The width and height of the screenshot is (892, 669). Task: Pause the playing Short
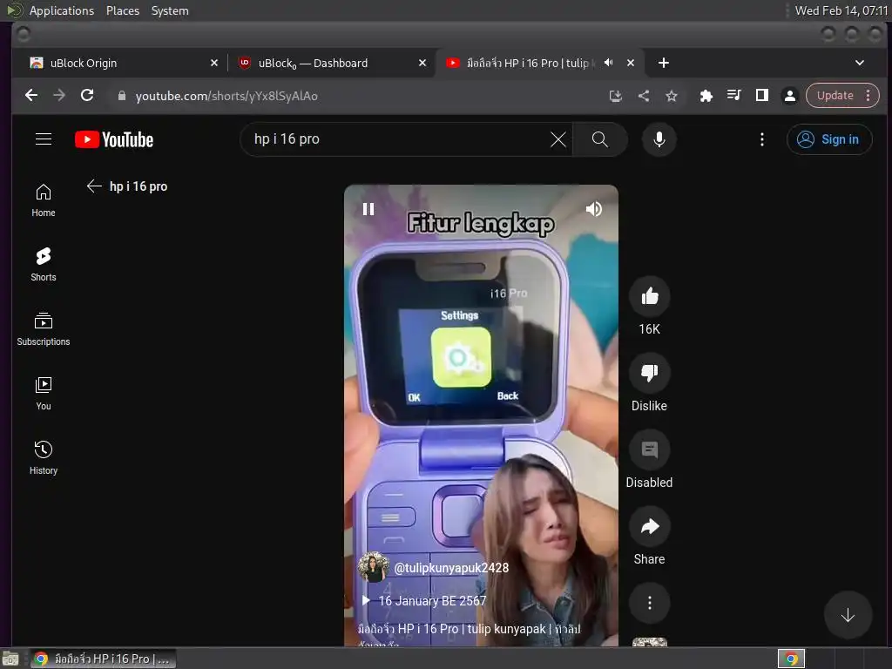click(368, 209)
